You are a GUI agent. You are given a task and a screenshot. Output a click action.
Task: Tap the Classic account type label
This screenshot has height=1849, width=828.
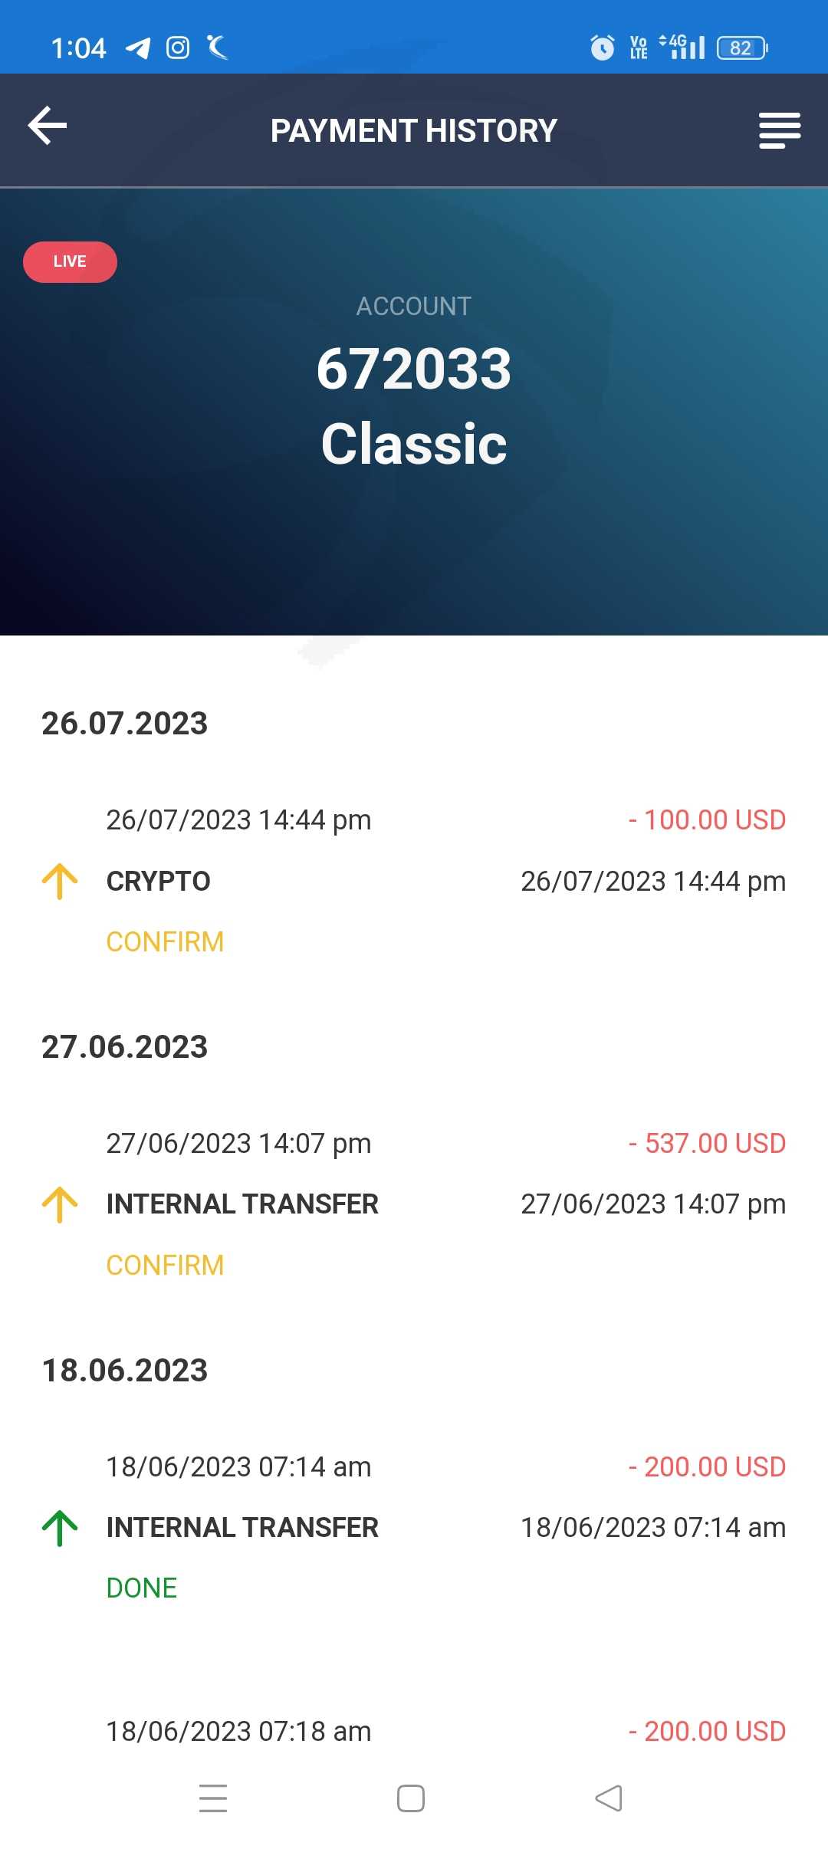click(414, 444)
